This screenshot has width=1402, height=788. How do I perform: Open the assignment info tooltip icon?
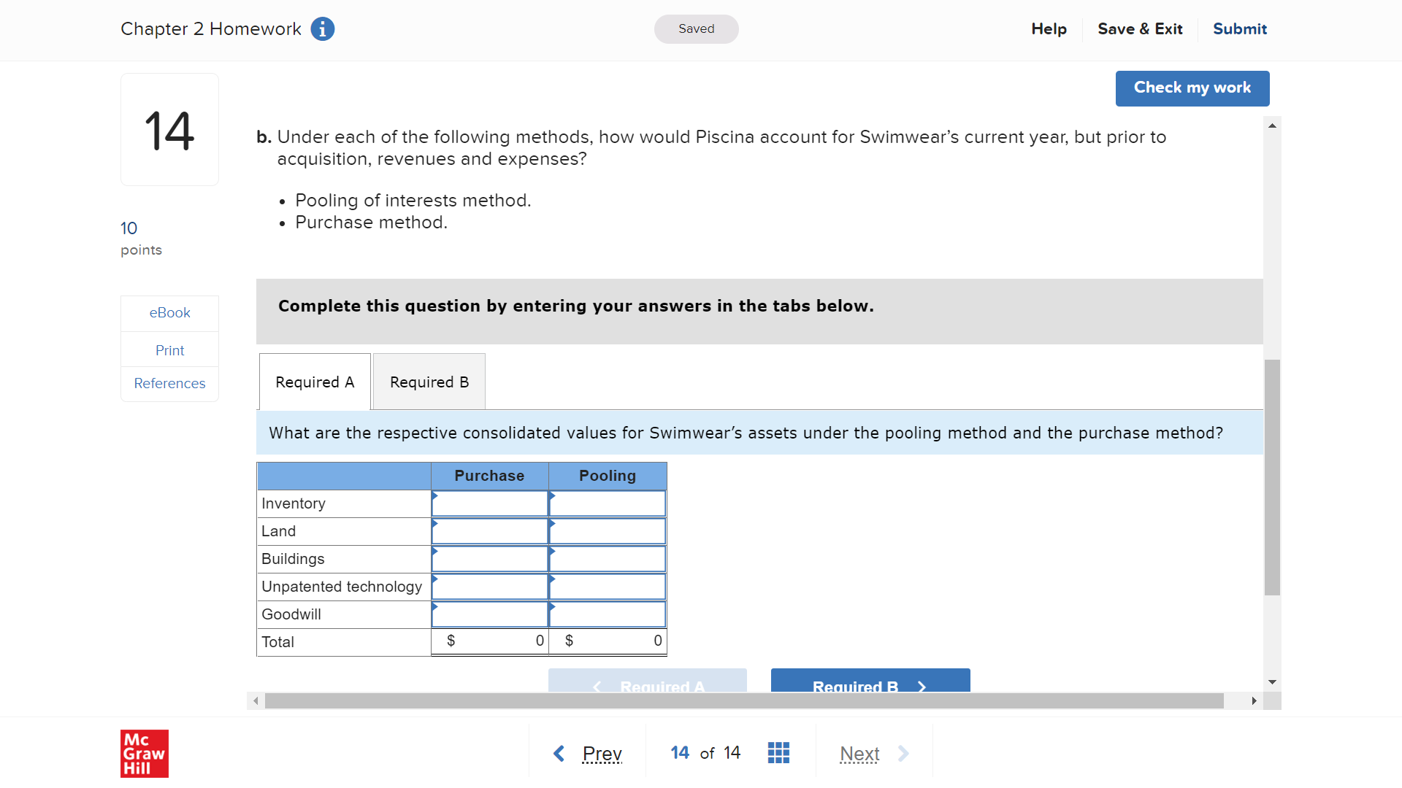tap(322, 29)
